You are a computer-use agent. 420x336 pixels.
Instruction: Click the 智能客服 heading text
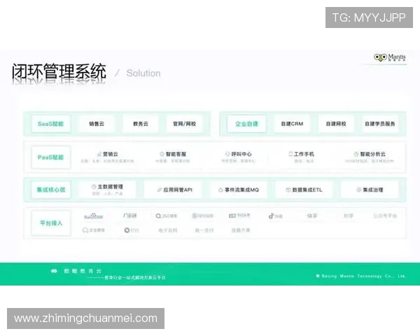coord(176,154)
